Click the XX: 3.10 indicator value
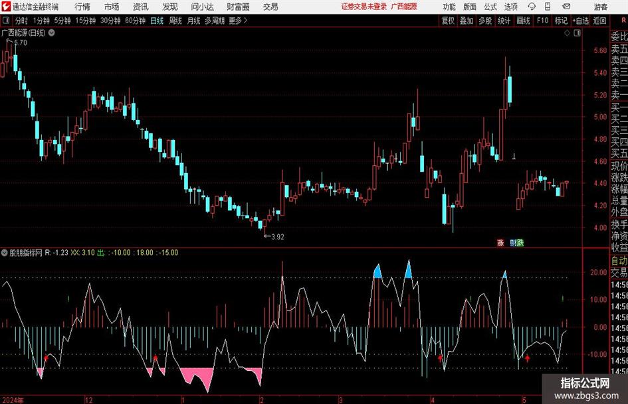Image resolution: width=628 pixels, height=404 pixels. [83, 253]
